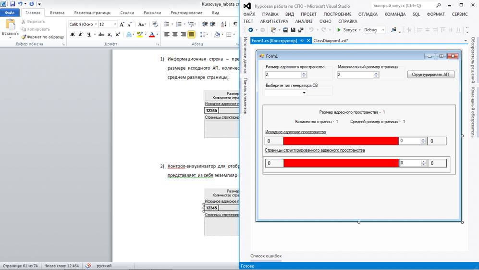Switch to the ClassDiagram1.cd document tab
This screenshot has height=270, width=479.
pos(331,41)
